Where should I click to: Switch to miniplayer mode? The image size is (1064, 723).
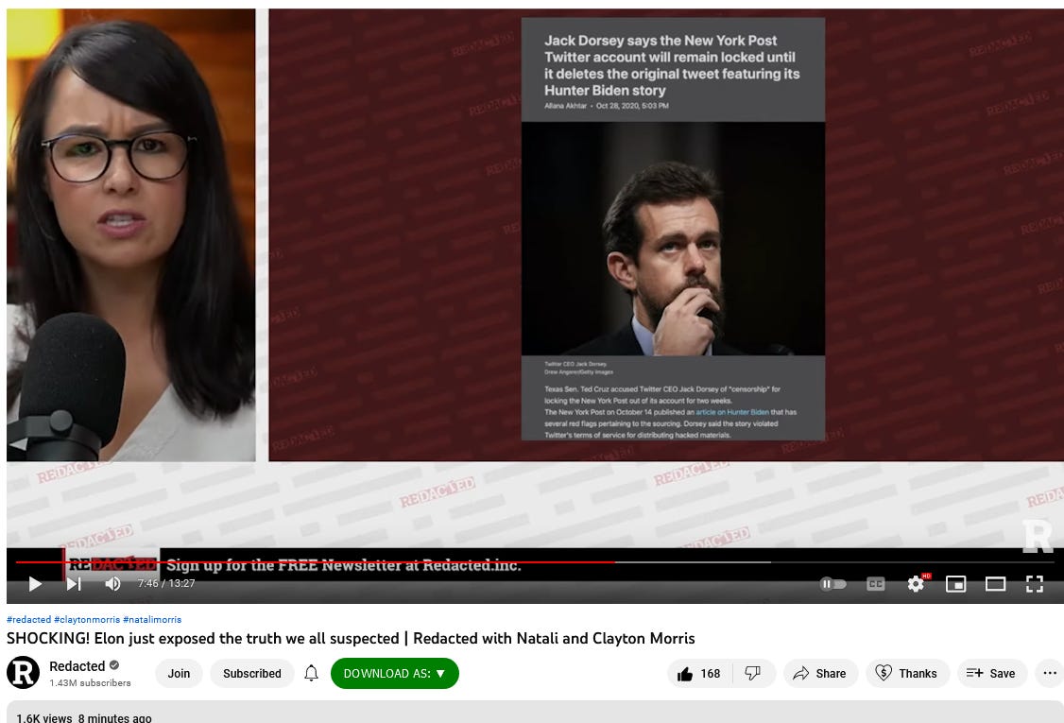(955, 584)
